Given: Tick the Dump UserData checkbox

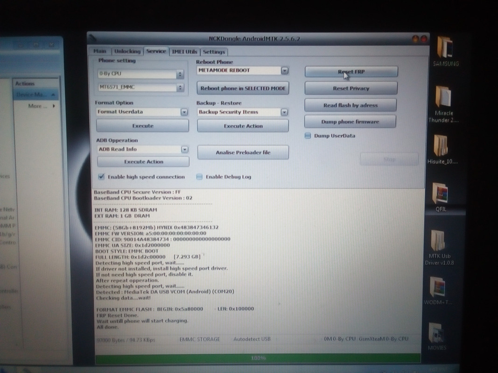Looking at the screenshot, I should (308, 136).
